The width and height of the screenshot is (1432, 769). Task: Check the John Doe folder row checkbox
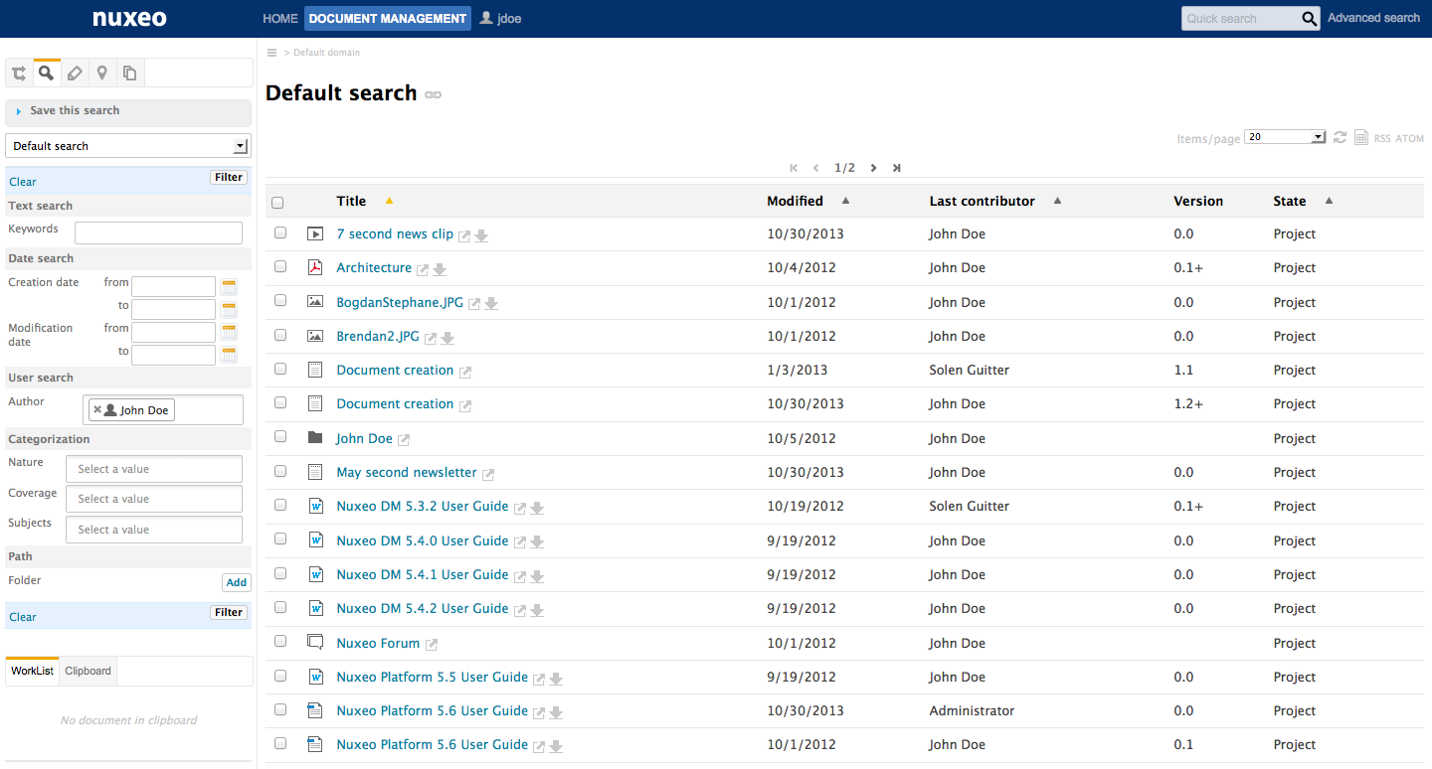(x=280, y=436)
